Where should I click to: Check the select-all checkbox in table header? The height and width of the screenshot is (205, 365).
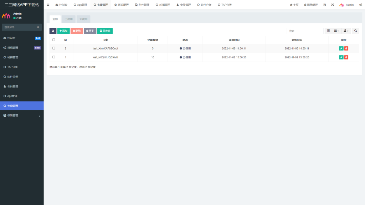point(54,40)
